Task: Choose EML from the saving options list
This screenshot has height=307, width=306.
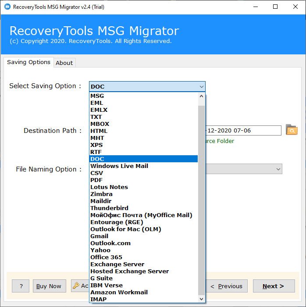Action: [x=143, y=103]
